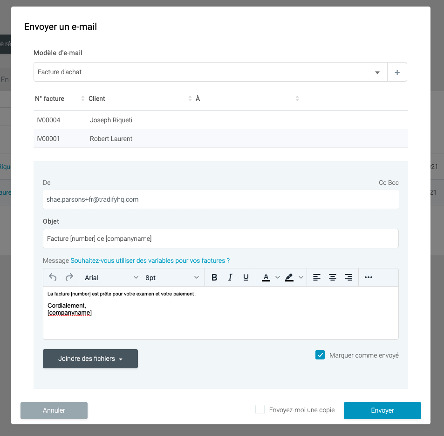444x436 pixels.
Task: Click the undo arrow in editor toolbar
Action: click(x=53, y=277)
